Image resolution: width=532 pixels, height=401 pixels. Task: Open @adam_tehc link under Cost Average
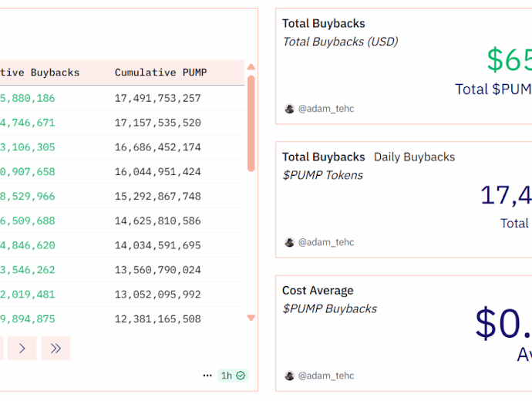[326, 376]
